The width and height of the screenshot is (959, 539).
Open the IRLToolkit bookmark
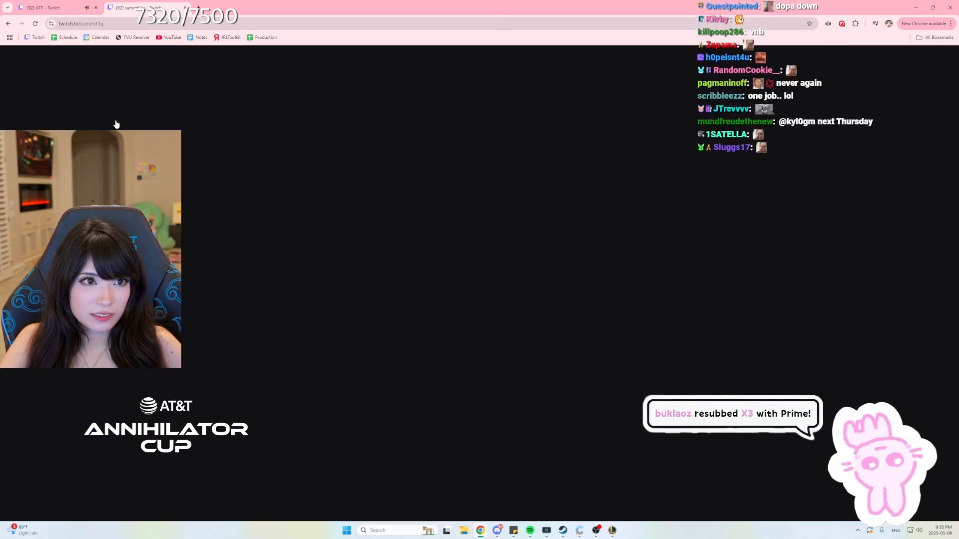227,37
